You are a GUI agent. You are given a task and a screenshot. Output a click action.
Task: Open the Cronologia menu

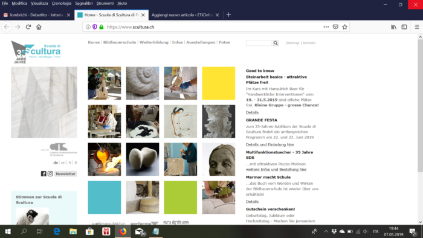coord(62,4)
